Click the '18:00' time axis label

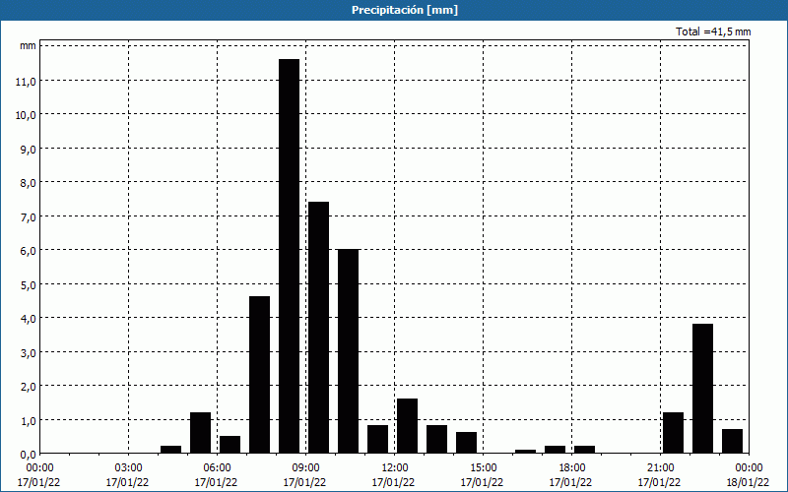[x=571, y=468]
